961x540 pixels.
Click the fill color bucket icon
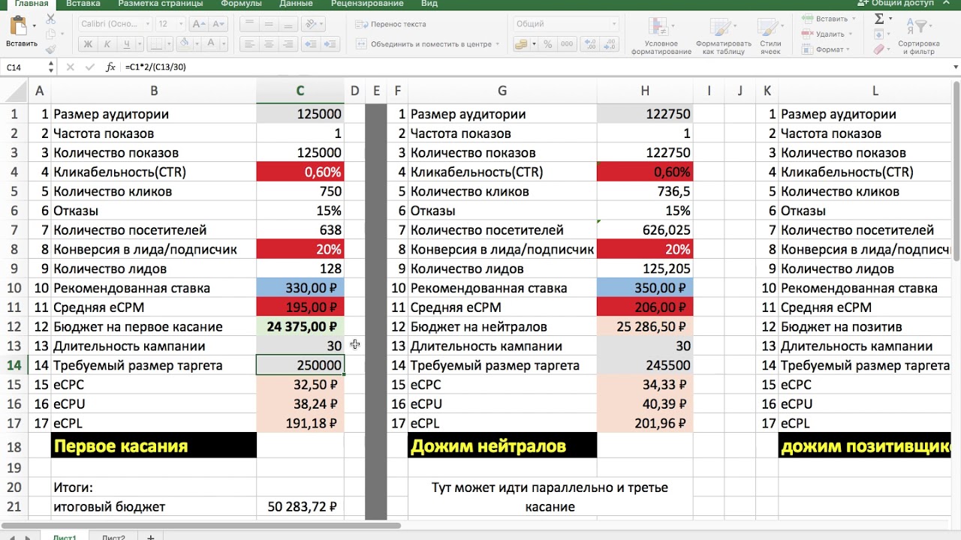(x=185, y=43)
